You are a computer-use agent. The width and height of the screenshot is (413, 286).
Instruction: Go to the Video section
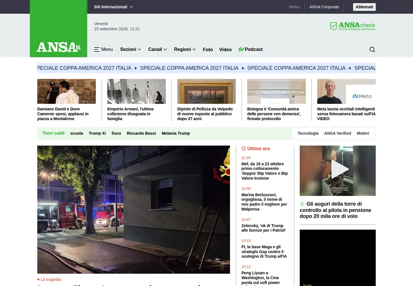(225, 50)
